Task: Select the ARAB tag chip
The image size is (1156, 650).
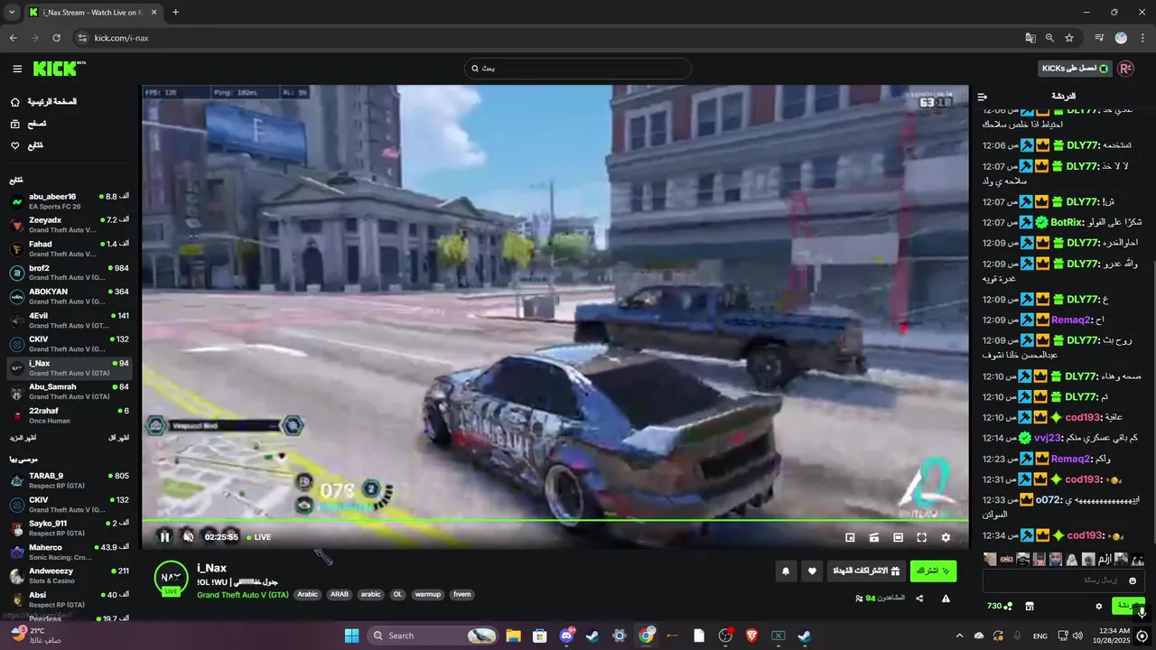Action: coord(339,595)
